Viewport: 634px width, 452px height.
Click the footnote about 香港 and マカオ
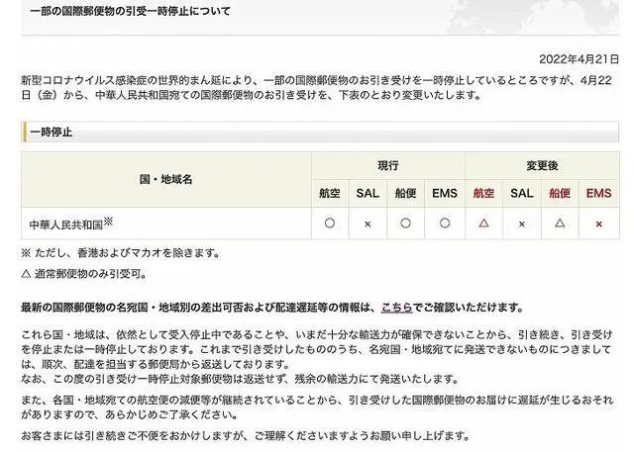tap(128, 252)
